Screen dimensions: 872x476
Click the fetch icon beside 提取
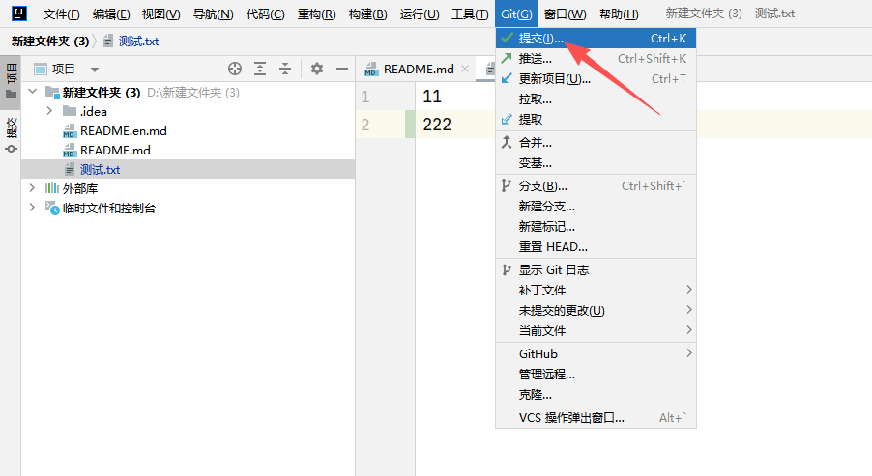[x=507, y=120]
